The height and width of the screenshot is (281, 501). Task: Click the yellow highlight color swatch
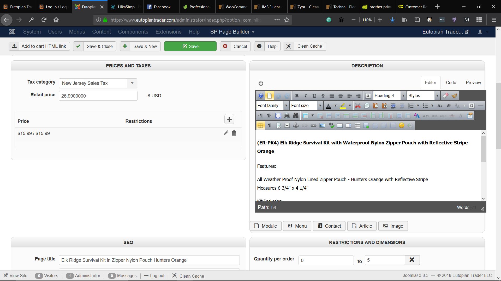pyautogui.click(x=343, y=106)
